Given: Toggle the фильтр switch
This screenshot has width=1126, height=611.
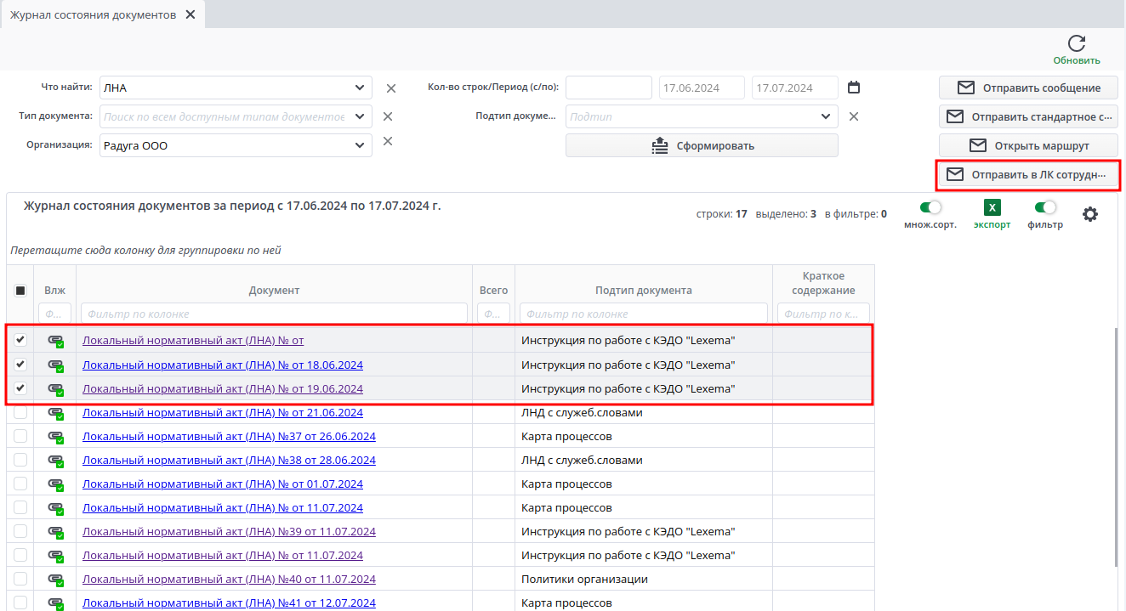Looking at the screenshot, I should [1045, 207].
